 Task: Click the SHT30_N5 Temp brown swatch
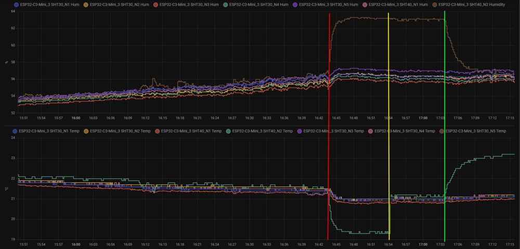[441, 131]
